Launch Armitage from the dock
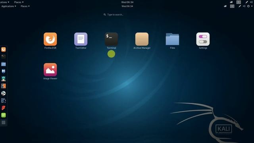This screenshot has height=143, width=254. point(4,79)
